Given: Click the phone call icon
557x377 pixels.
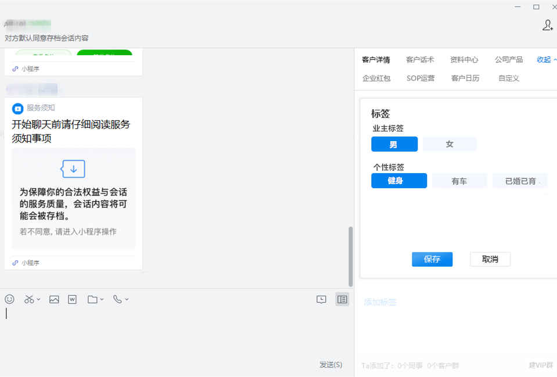Looking at the screenshot, I should (x=117, y=299).
